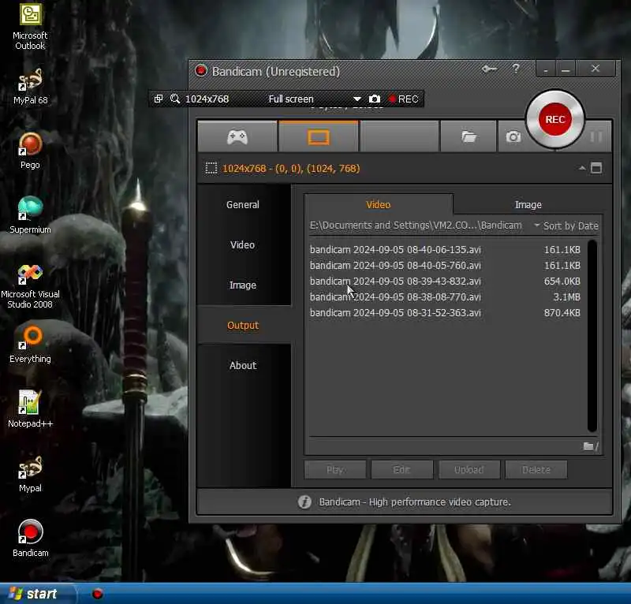Open Bandicam desktop shortcut icon

coord(30,539)
